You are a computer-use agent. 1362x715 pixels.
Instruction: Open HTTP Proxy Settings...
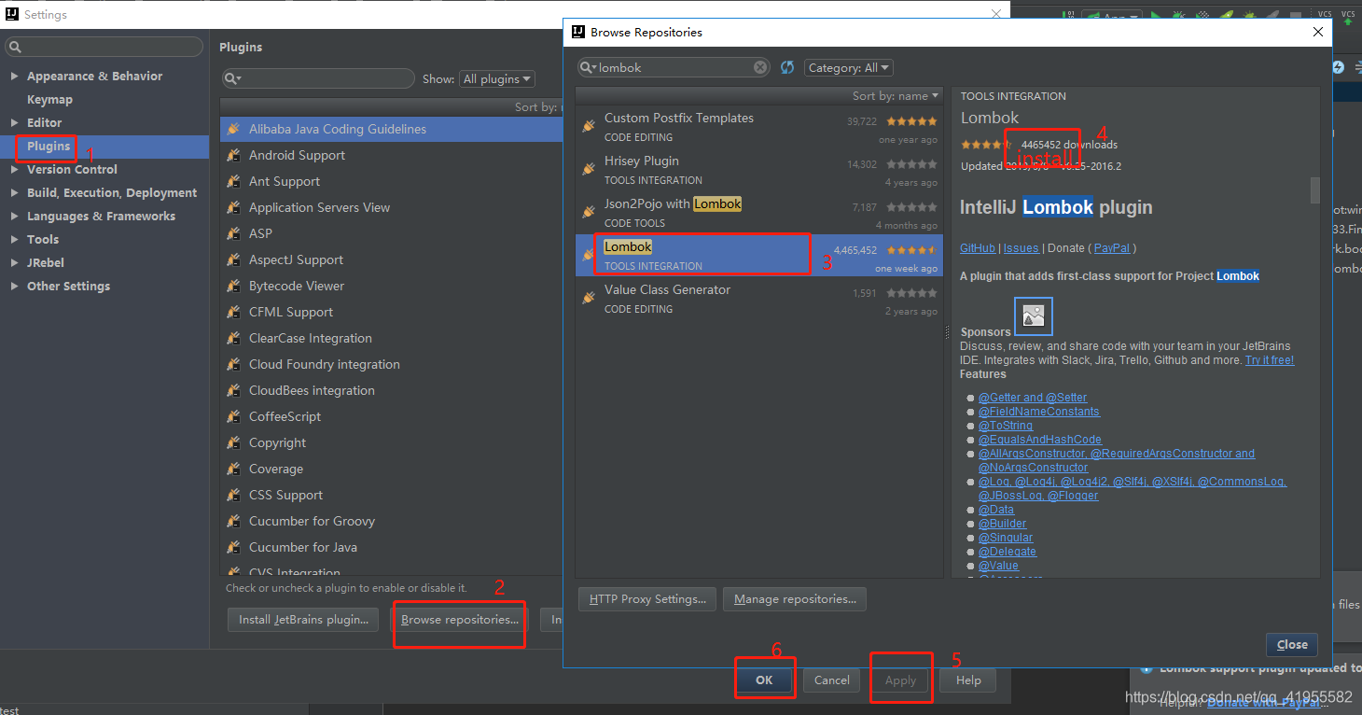coord(648,599)
